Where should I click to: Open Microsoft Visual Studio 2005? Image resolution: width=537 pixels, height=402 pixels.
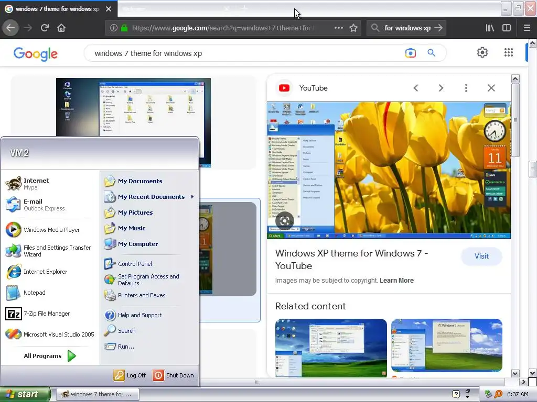coord(50,334)
